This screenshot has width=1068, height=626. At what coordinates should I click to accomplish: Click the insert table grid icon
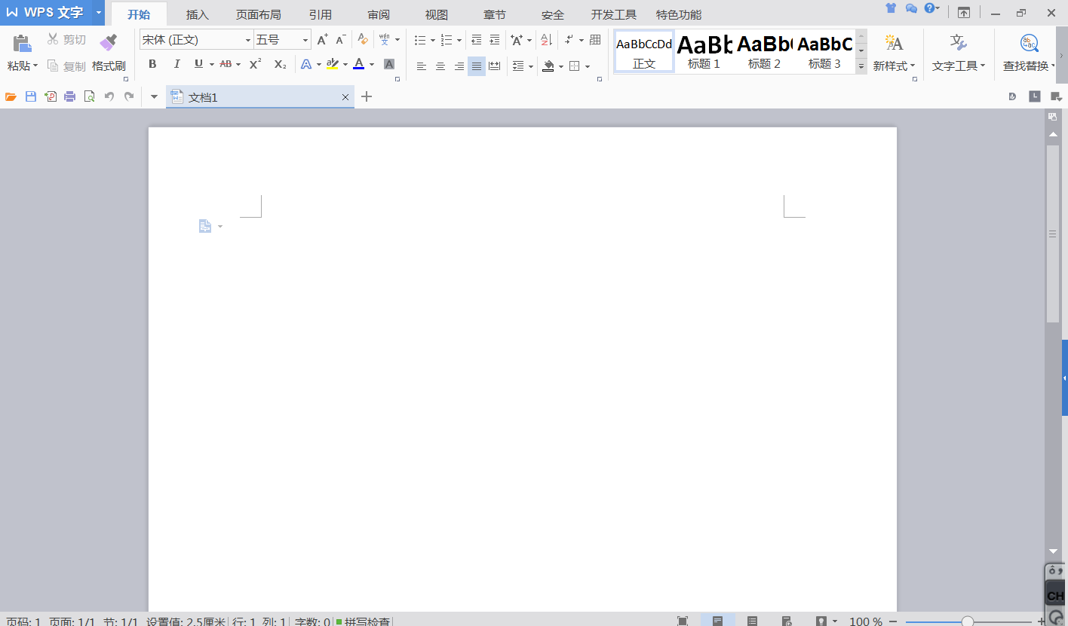(595, 39)
